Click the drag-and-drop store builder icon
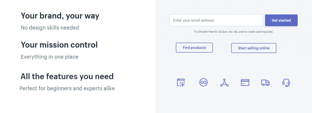 point(181,82)
